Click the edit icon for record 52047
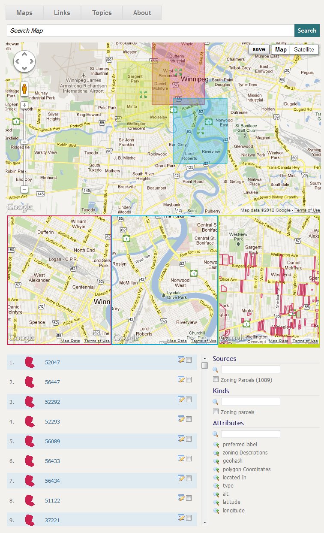 [x=181, y=360]
